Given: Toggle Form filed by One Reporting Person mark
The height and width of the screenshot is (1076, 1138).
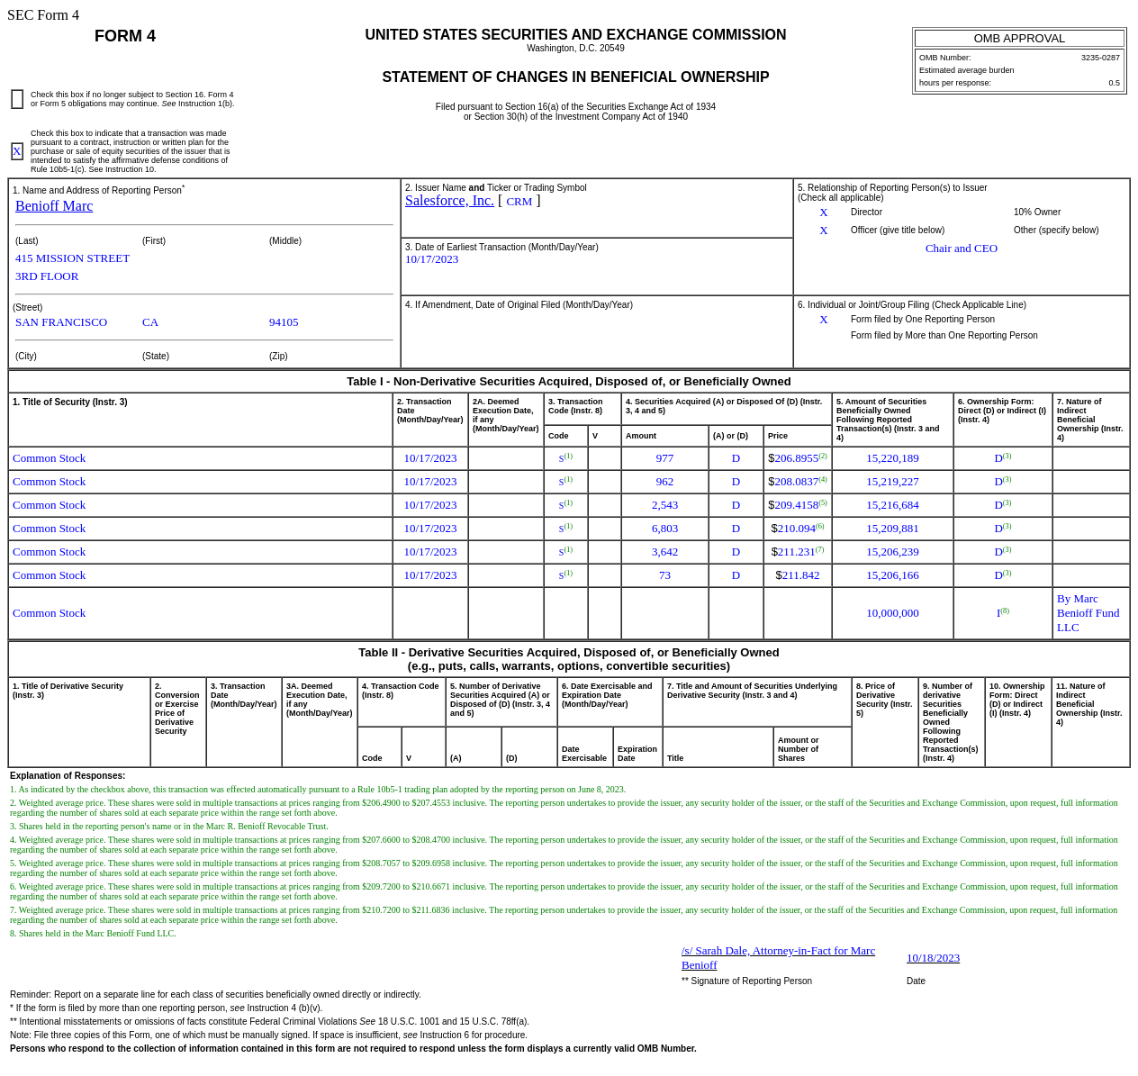Looking at the screenshot, I should [823, 320].
